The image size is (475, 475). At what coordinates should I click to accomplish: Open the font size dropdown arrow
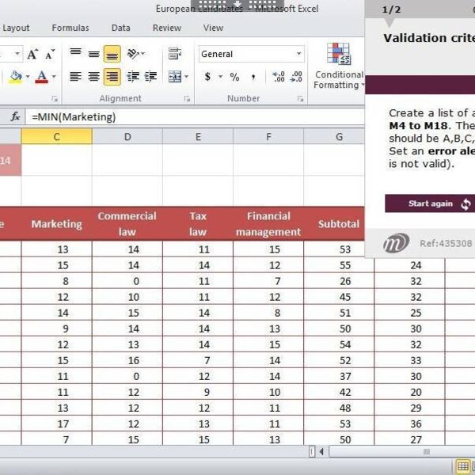[x=17, y=54]
